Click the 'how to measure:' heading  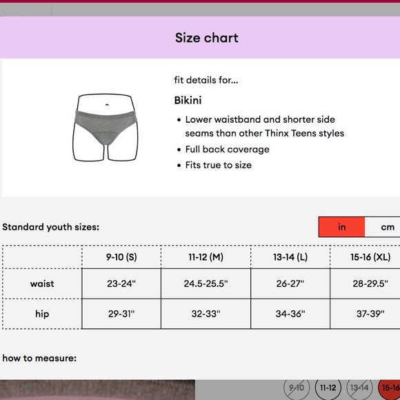39,358
